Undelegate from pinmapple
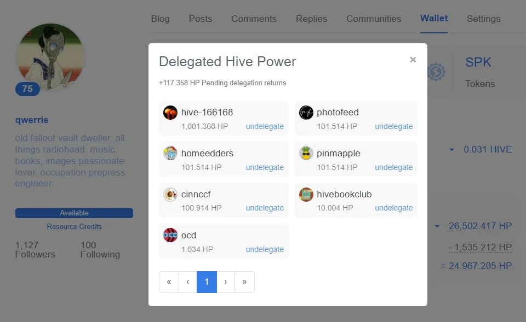526x322 pixels. [394, 167]
